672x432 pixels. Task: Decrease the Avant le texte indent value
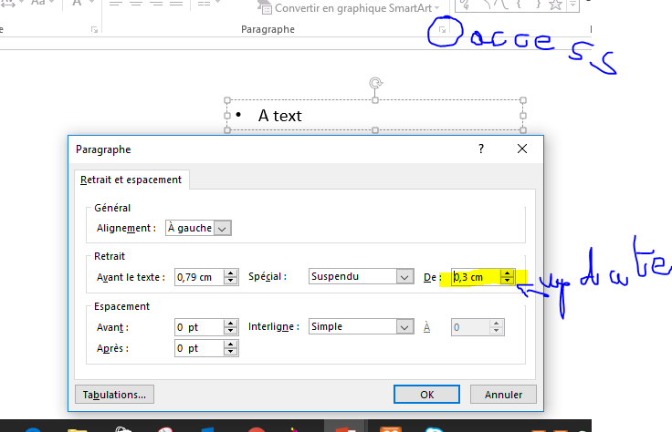coord(231,281)
